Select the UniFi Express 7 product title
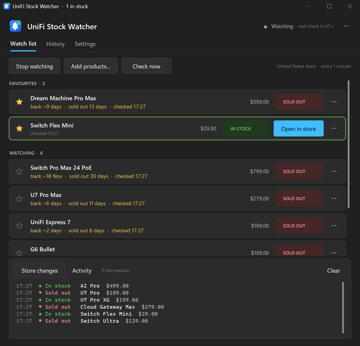This screenshot has height=346, width=360. click(50, 222)
